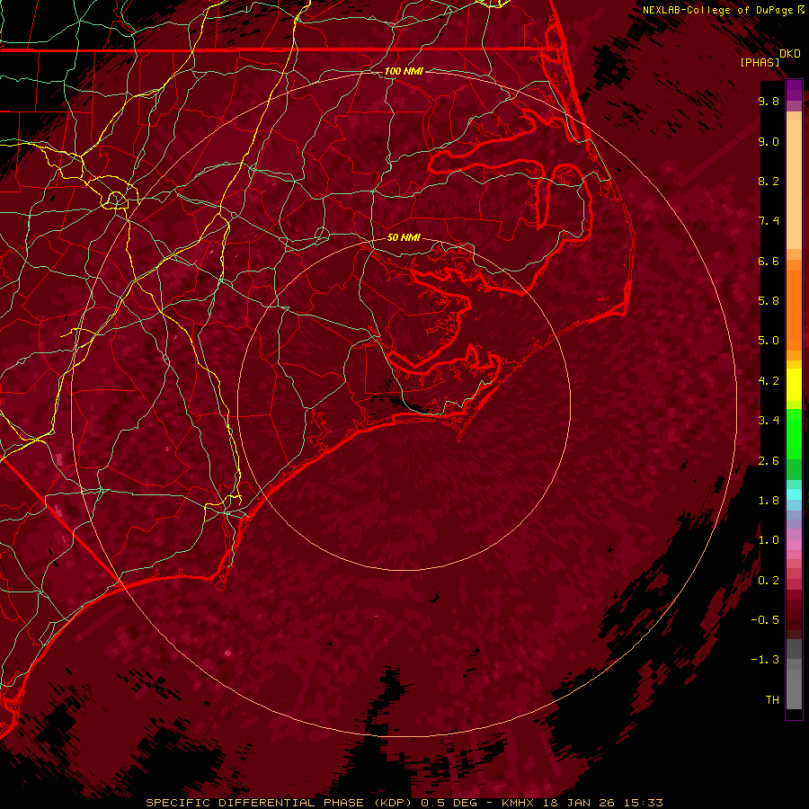Click the -1.3 scale value
Image resolution: width=809 pixels, height=809 pixels.
click(765, 660)
